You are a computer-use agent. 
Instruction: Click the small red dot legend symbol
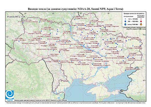[x=141, y=19]
